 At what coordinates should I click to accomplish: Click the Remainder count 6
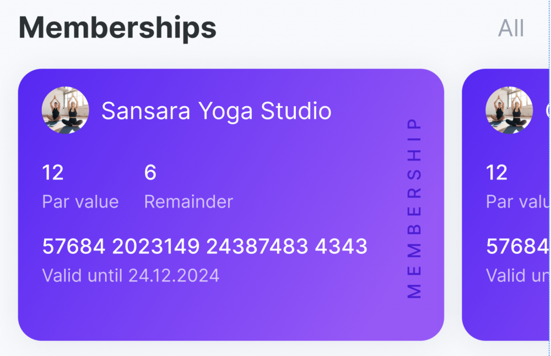(150, 172)
